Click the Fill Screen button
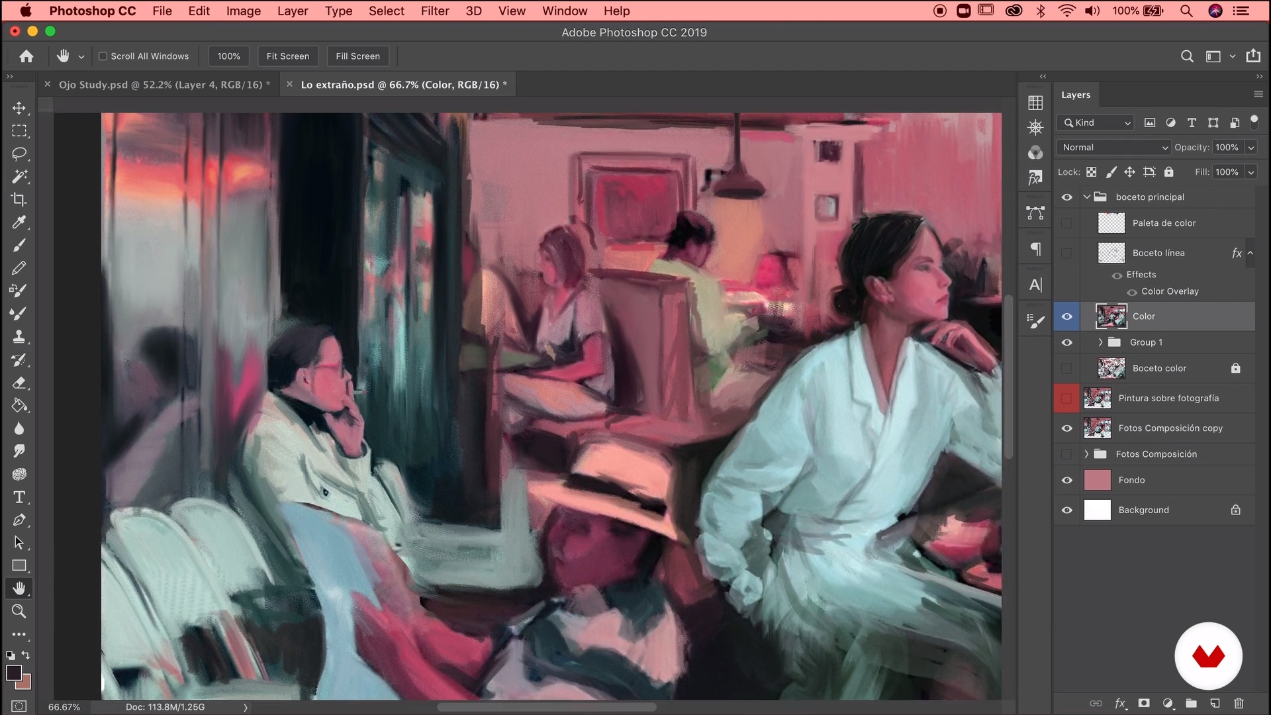Image resolution: width=1271 pixels, height=715 pixels. point(357,56)
